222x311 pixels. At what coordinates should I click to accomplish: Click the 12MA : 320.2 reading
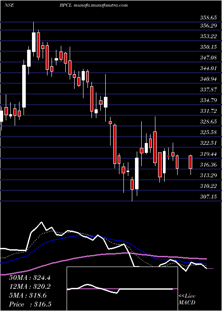click(29, 287)
